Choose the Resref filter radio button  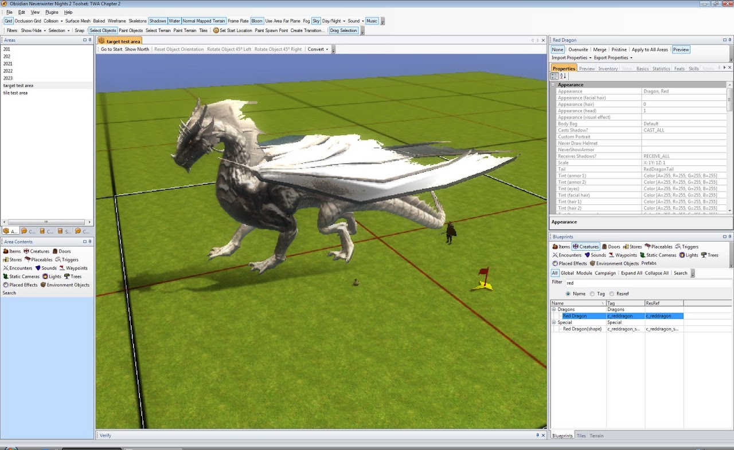612,294
